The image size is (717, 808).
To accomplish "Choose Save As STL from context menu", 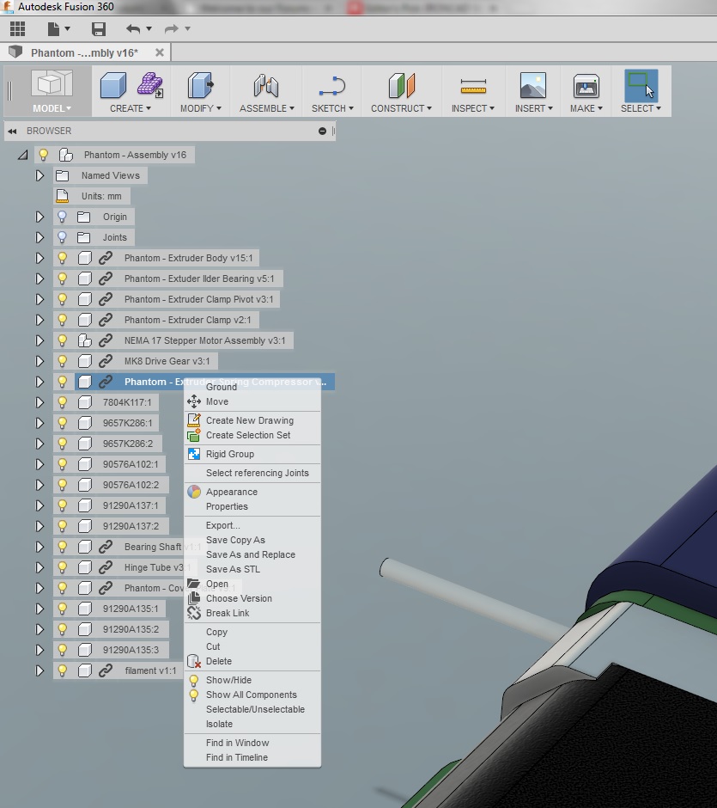I will [x=232, y=569].
